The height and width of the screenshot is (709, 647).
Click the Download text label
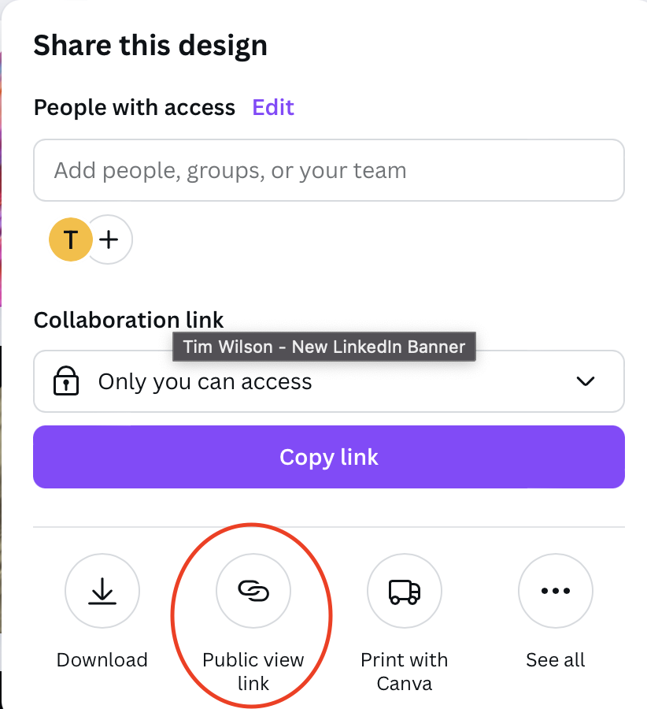pyautogui.click(x=102, y=660)
